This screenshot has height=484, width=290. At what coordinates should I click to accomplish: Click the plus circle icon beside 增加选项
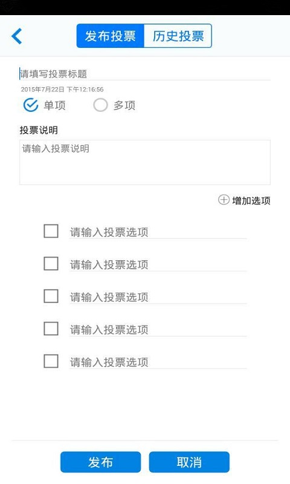pyautogui.click(x=224, y=200)
